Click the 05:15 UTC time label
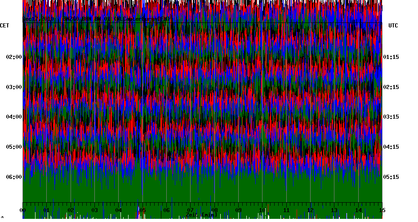Screen dimensions: 418x222 (x=391, y=177)
